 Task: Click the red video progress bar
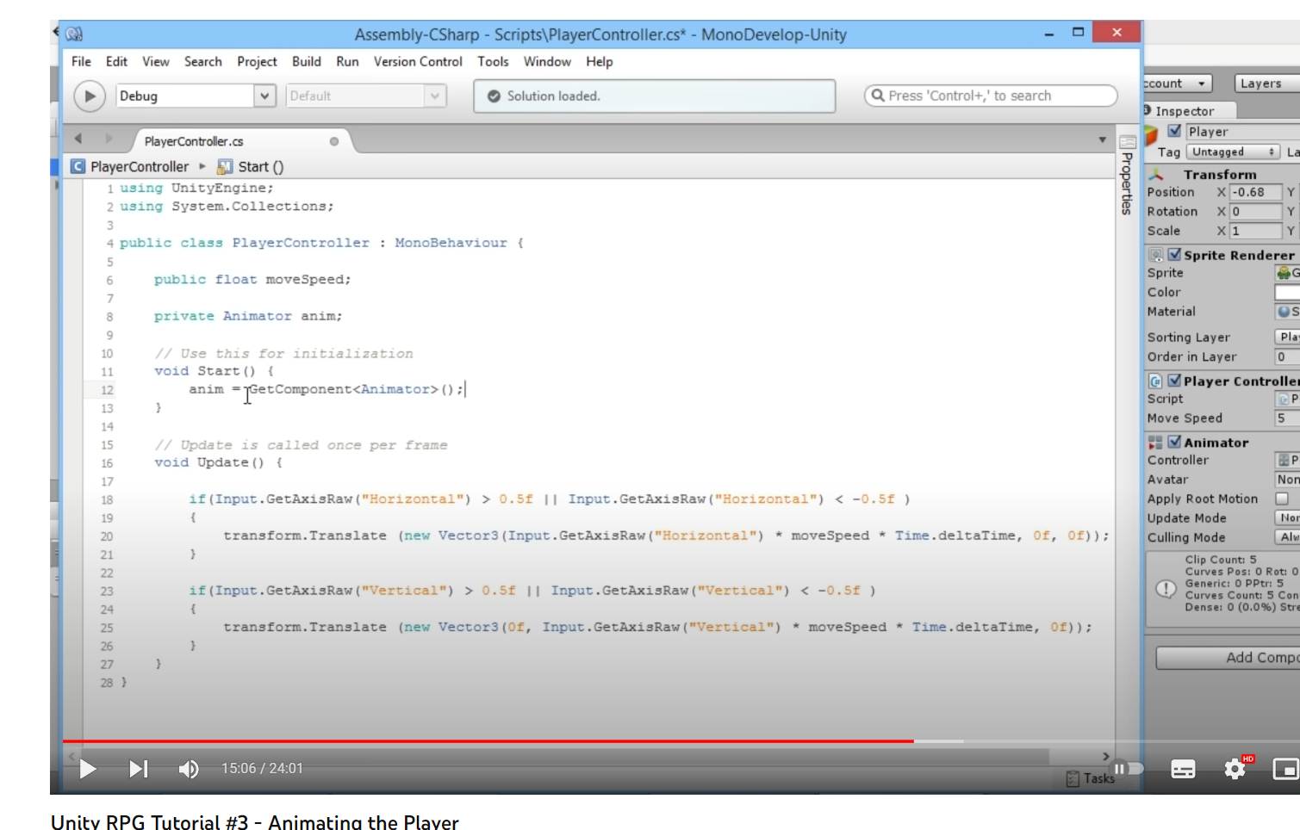488,740
